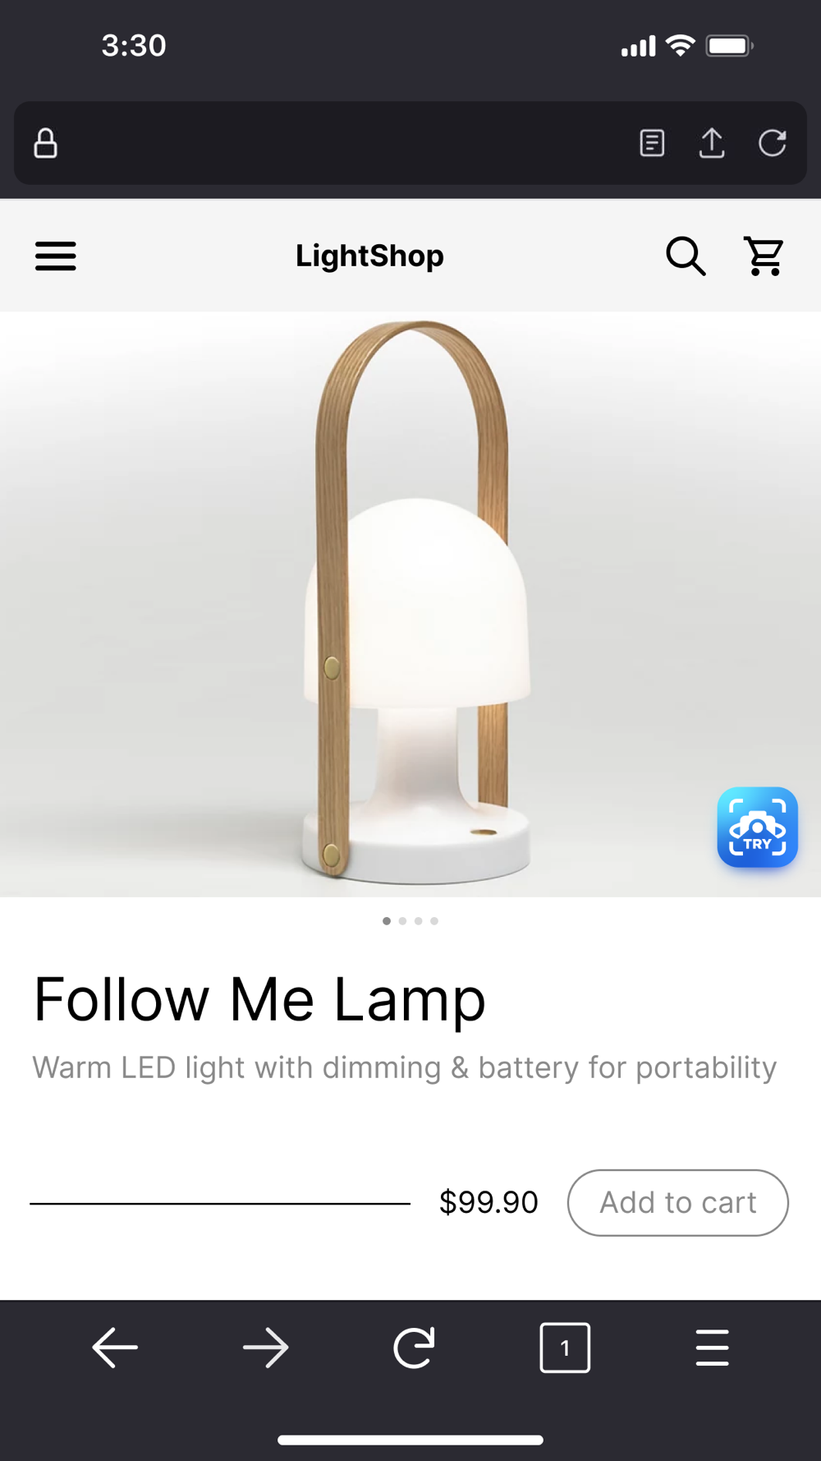
Task: Select the last image carousel dot
Action: tap(434, 921)
